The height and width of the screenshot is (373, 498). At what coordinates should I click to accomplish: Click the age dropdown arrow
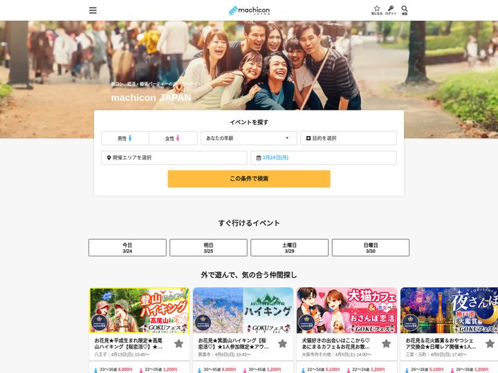[x=287, y=138]
